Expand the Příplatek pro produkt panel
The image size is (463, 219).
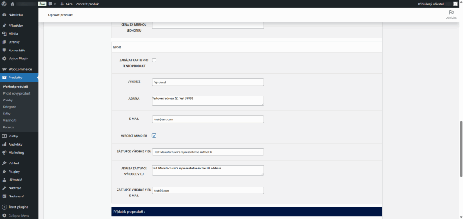coord(246,212)
